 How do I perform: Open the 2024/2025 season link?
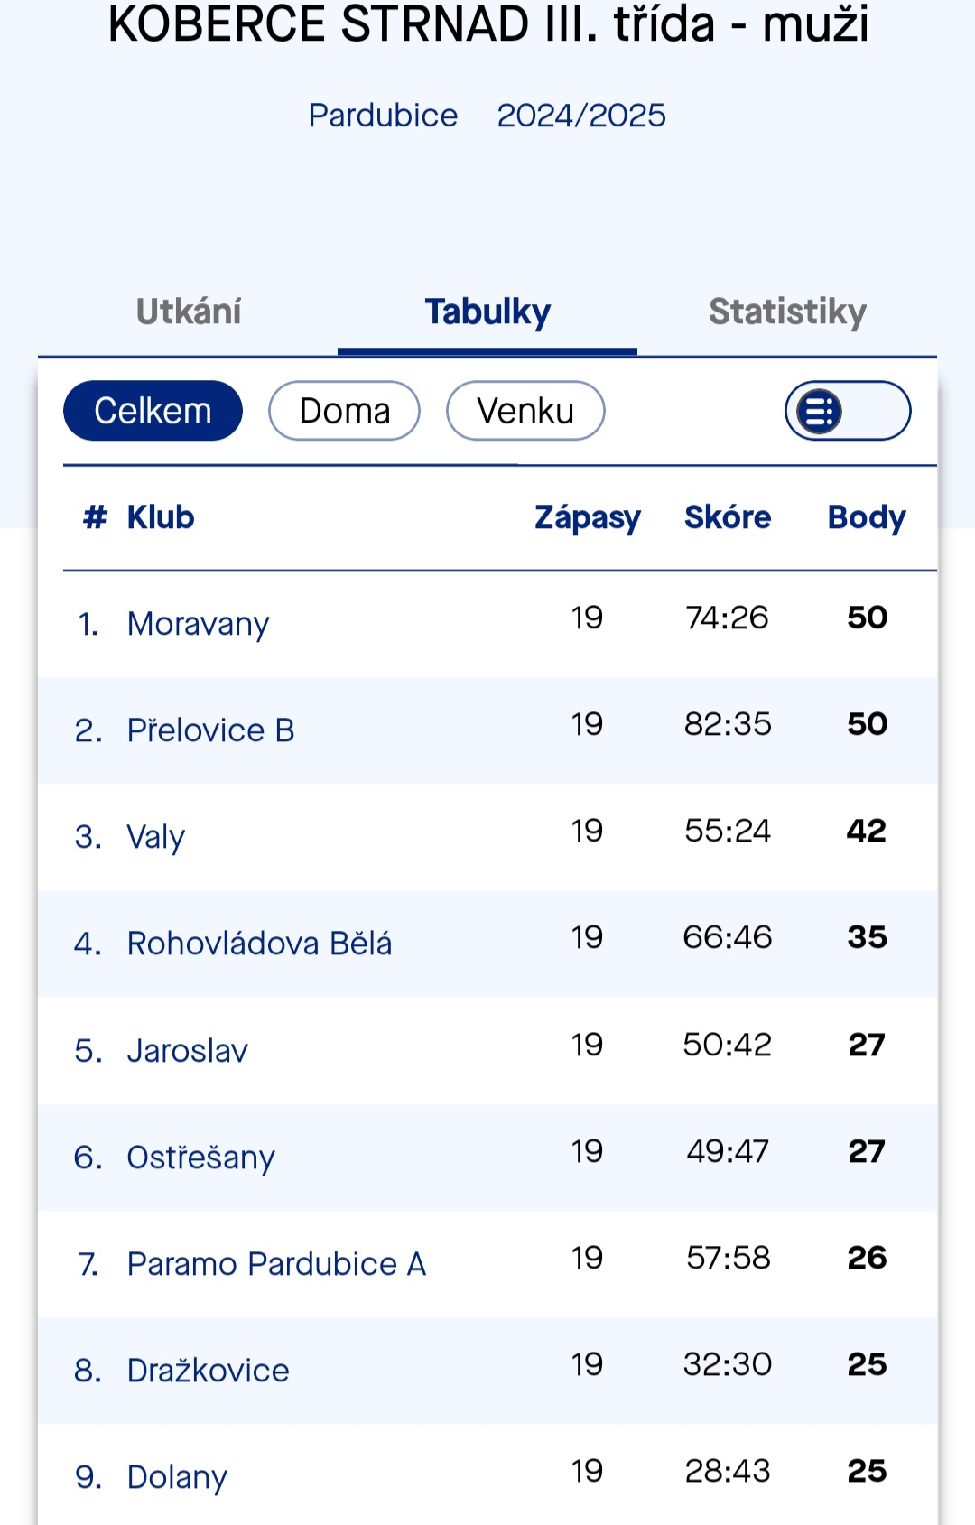pos(581,116)
